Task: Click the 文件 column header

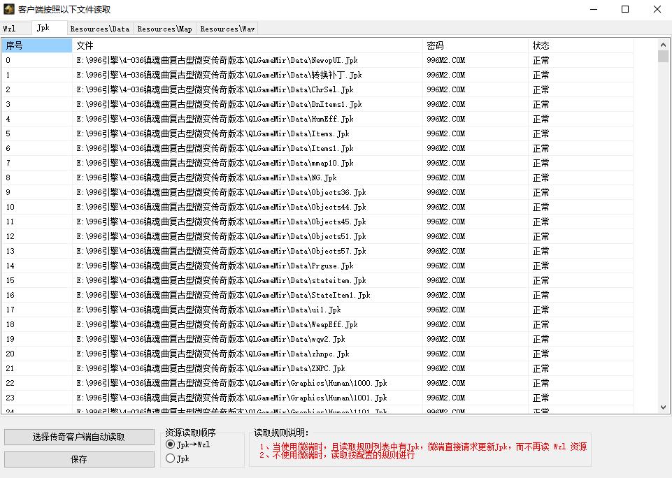Action: (248, 45)
